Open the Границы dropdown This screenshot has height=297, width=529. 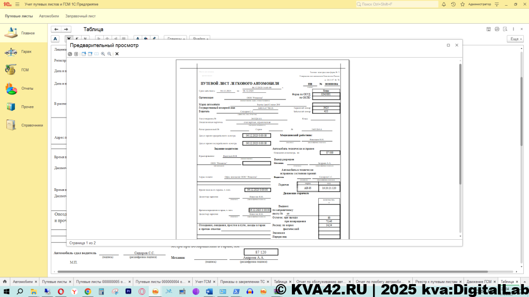pos(175,39)
